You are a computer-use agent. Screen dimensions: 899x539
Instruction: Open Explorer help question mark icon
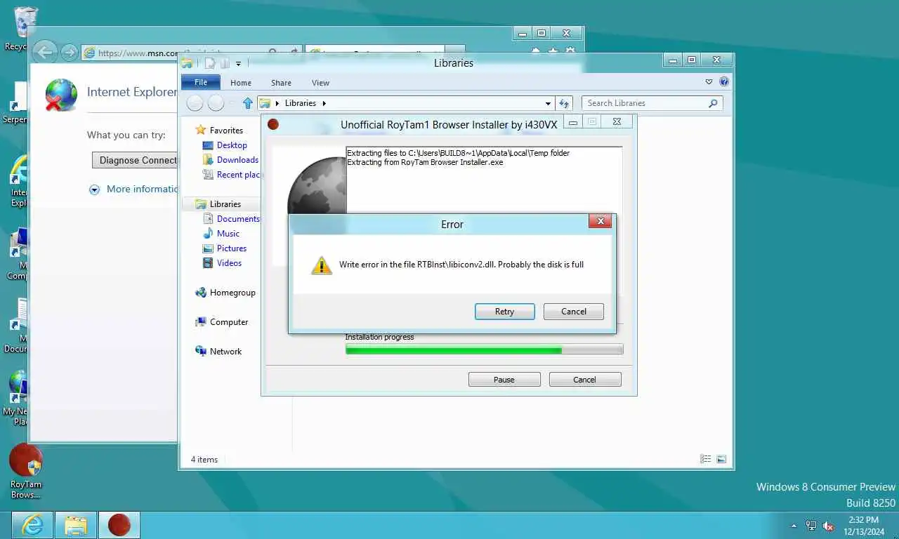pyautogui.click(x=724, y=82)
